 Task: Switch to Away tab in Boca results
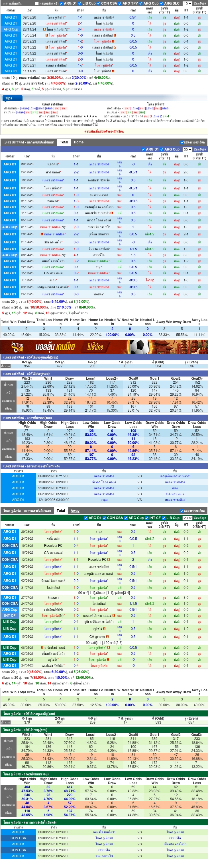coord(75,510)
